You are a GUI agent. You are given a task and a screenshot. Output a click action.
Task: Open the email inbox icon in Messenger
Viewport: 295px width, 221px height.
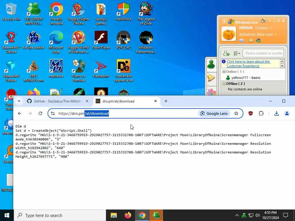coord(242,41)
